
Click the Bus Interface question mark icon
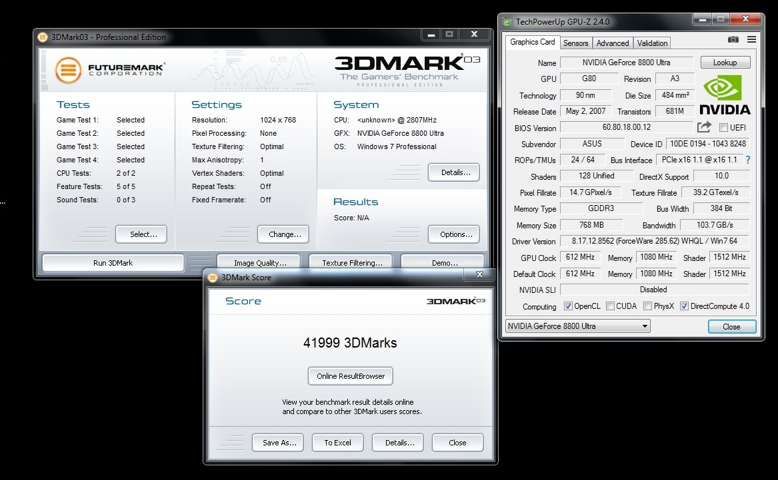coord(747,160)
